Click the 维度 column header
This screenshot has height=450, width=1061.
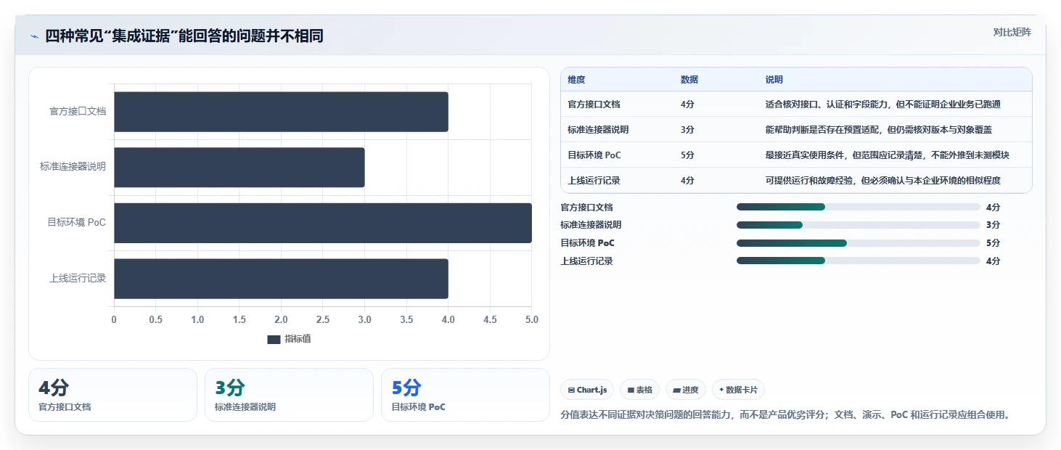pos(576,80)
